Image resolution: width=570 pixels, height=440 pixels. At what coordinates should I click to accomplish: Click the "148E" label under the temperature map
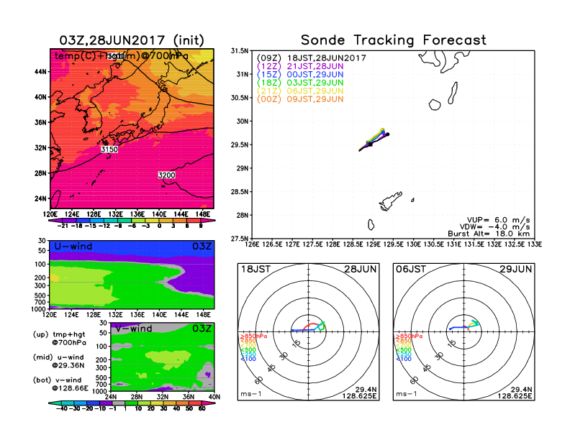click(203, 214)
